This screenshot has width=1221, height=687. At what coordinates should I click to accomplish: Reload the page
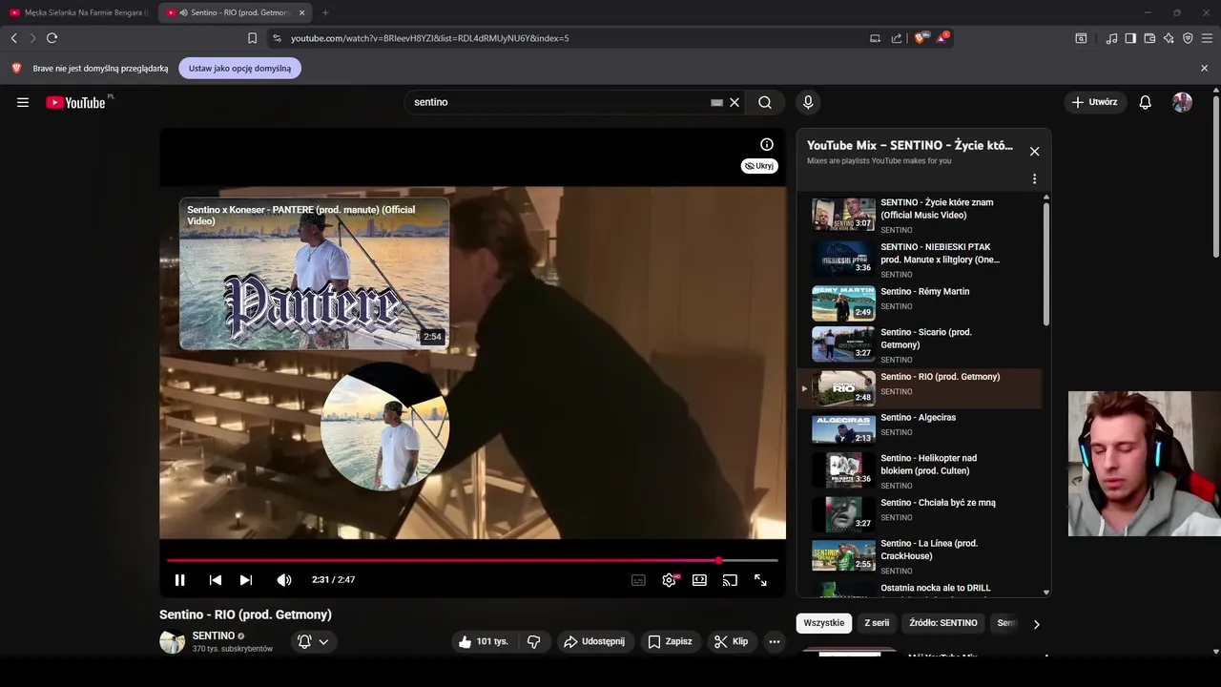pyautogui.click(x=52, y=38)
